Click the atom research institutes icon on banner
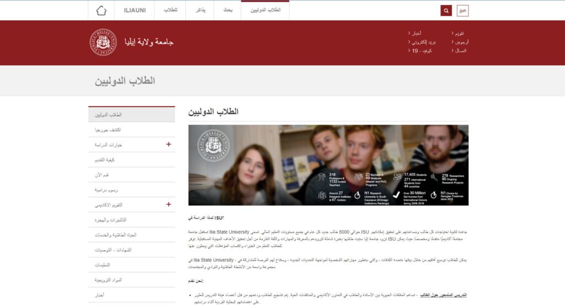This screenshot has height=306, width=565. (x=322, y=195)
